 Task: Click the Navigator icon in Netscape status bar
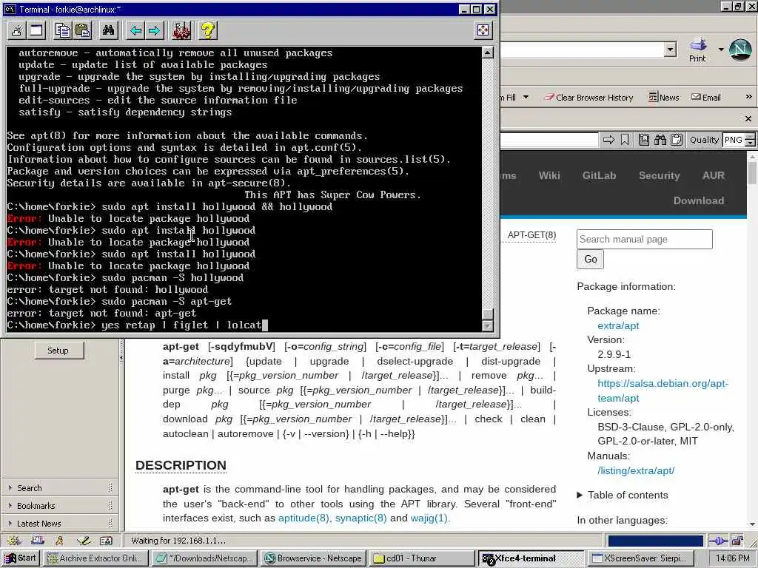[x=13, y=541]
